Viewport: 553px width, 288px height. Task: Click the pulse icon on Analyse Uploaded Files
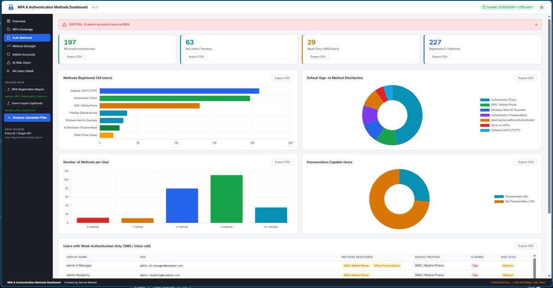click(9, 118)
